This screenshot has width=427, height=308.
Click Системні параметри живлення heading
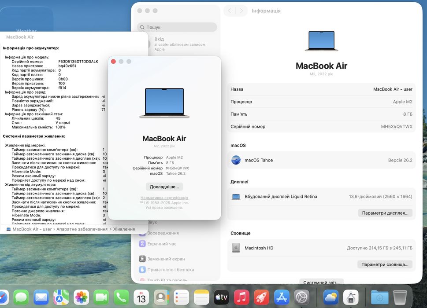[34, 136]
